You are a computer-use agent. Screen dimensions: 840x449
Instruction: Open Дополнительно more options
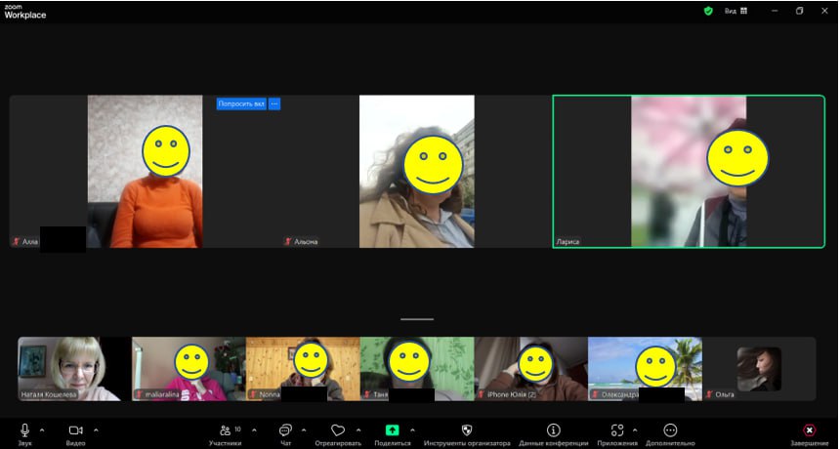670,429
